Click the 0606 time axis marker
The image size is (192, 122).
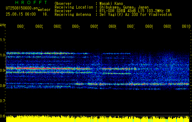[112, 27]
